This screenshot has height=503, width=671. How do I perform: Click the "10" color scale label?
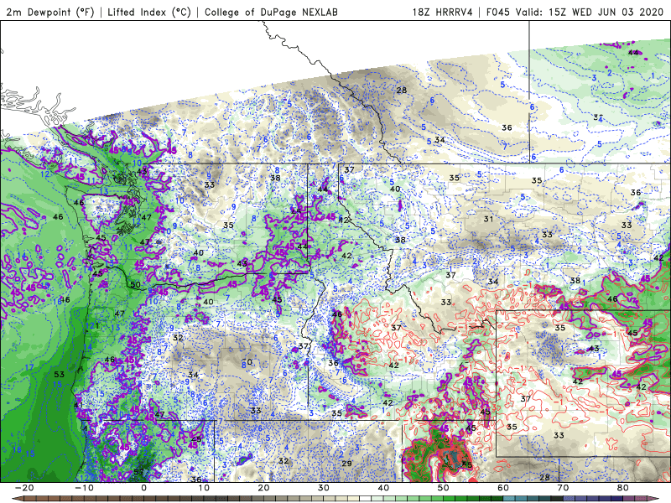[204, 488]
